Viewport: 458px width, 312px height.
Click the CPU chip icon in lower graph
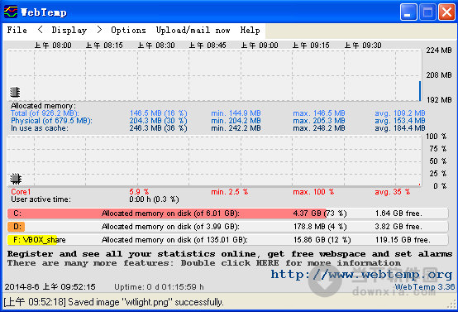16,179
